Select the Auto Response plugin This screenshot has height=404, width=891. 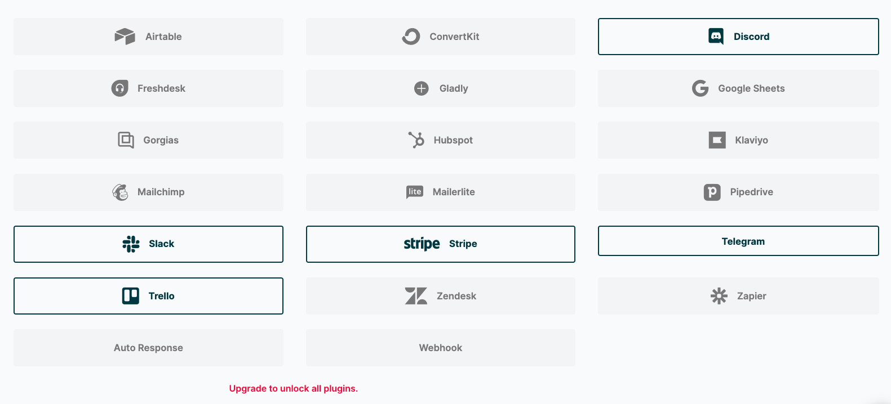(x=148, y=347)
